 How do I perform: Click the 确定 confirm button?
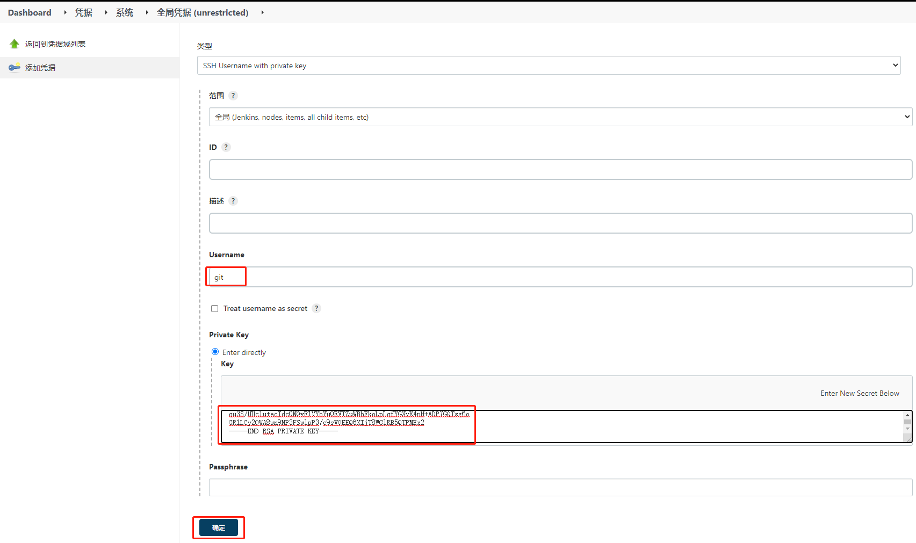click(219, 527)
